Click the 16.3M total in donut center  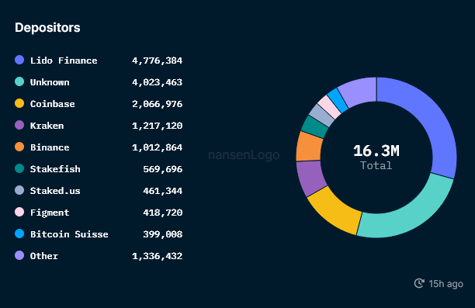pyautogui.click(x=376, y=151)
